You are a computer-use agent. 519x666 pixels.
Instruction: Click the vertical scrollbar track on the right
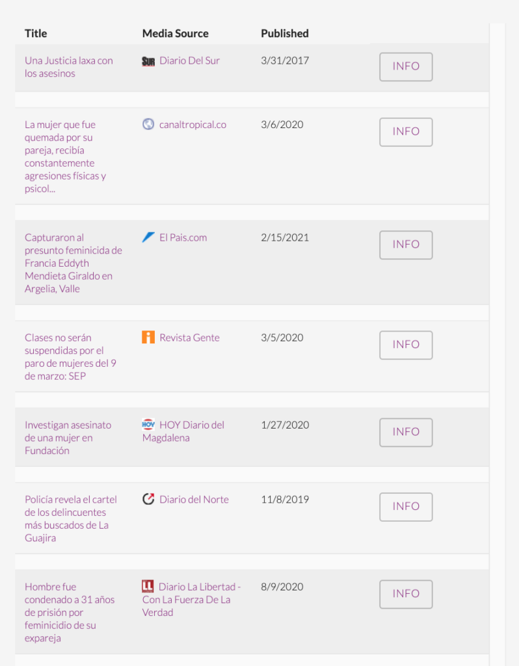(497, 325)
